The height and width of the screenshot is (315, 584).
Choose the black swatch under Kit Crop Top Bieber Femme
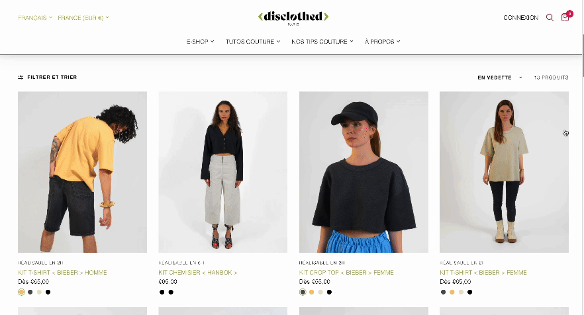pyautogui.click(x=329, y=292)
